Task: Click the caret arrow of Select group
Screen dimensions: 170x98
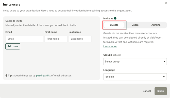Action: (x=164, y=62)
